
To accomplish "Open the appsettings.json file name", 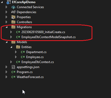I will tap(28, 67).
